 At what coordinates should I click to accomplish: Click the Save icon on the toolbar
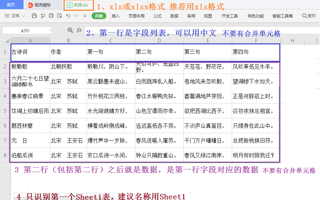(35, 16)
